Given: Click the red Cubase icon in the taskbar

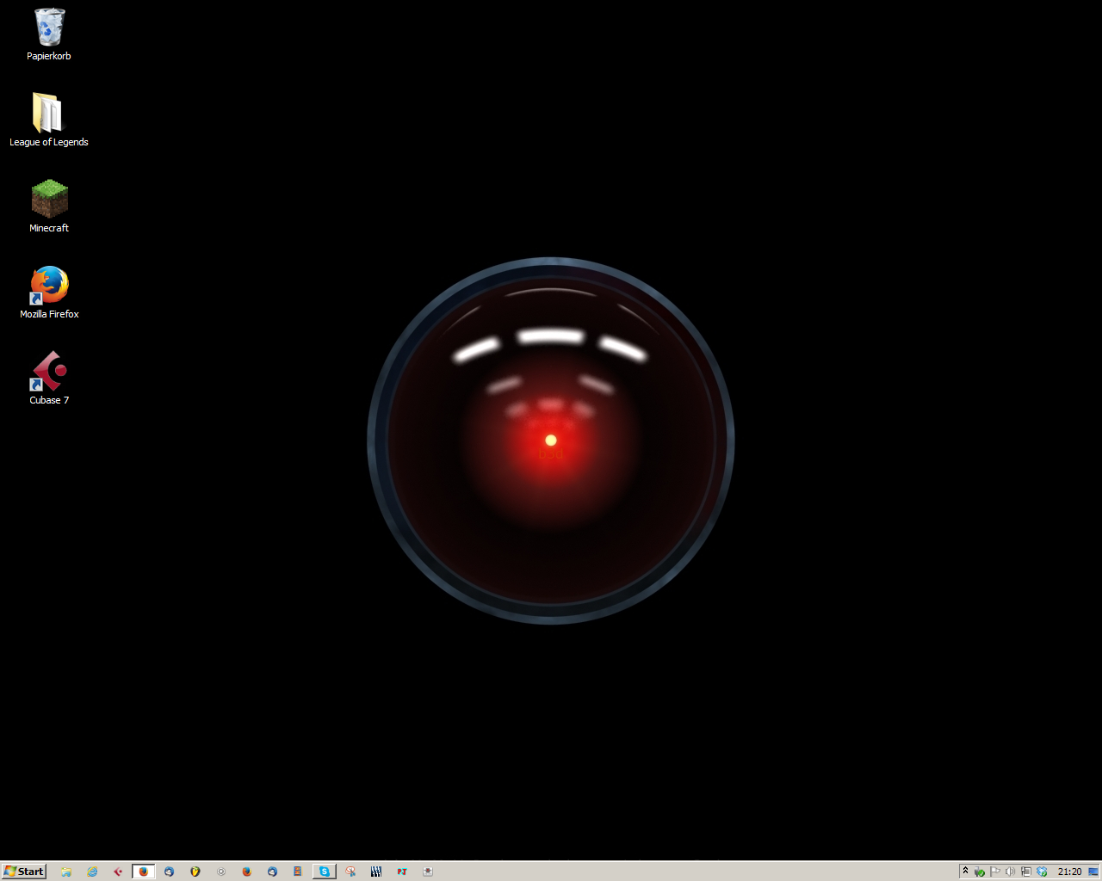Looking at the screenshot, I should pos(118,872).
